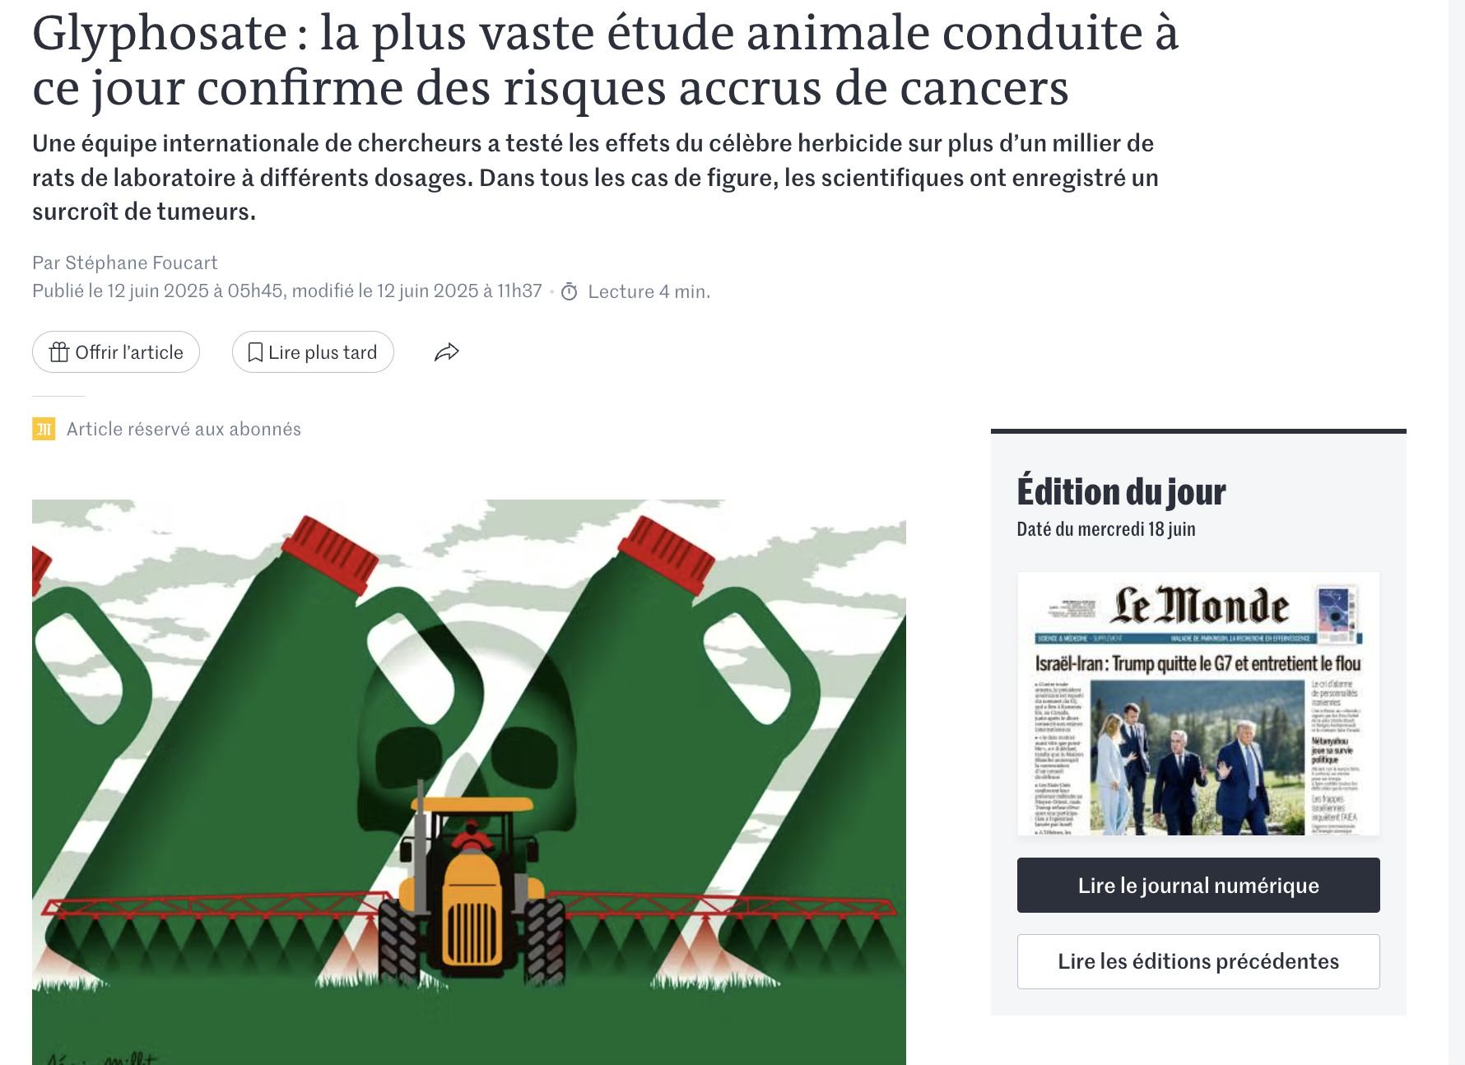This screenshot has height=1065, width=1465.
Task: Click the page's vertical scrollbar
Action: tap(1457, 532)
